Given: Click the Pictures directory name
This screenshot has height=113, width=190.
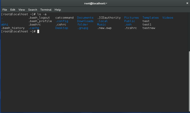Looking at the screenshot, I should [x=131, y=18].
